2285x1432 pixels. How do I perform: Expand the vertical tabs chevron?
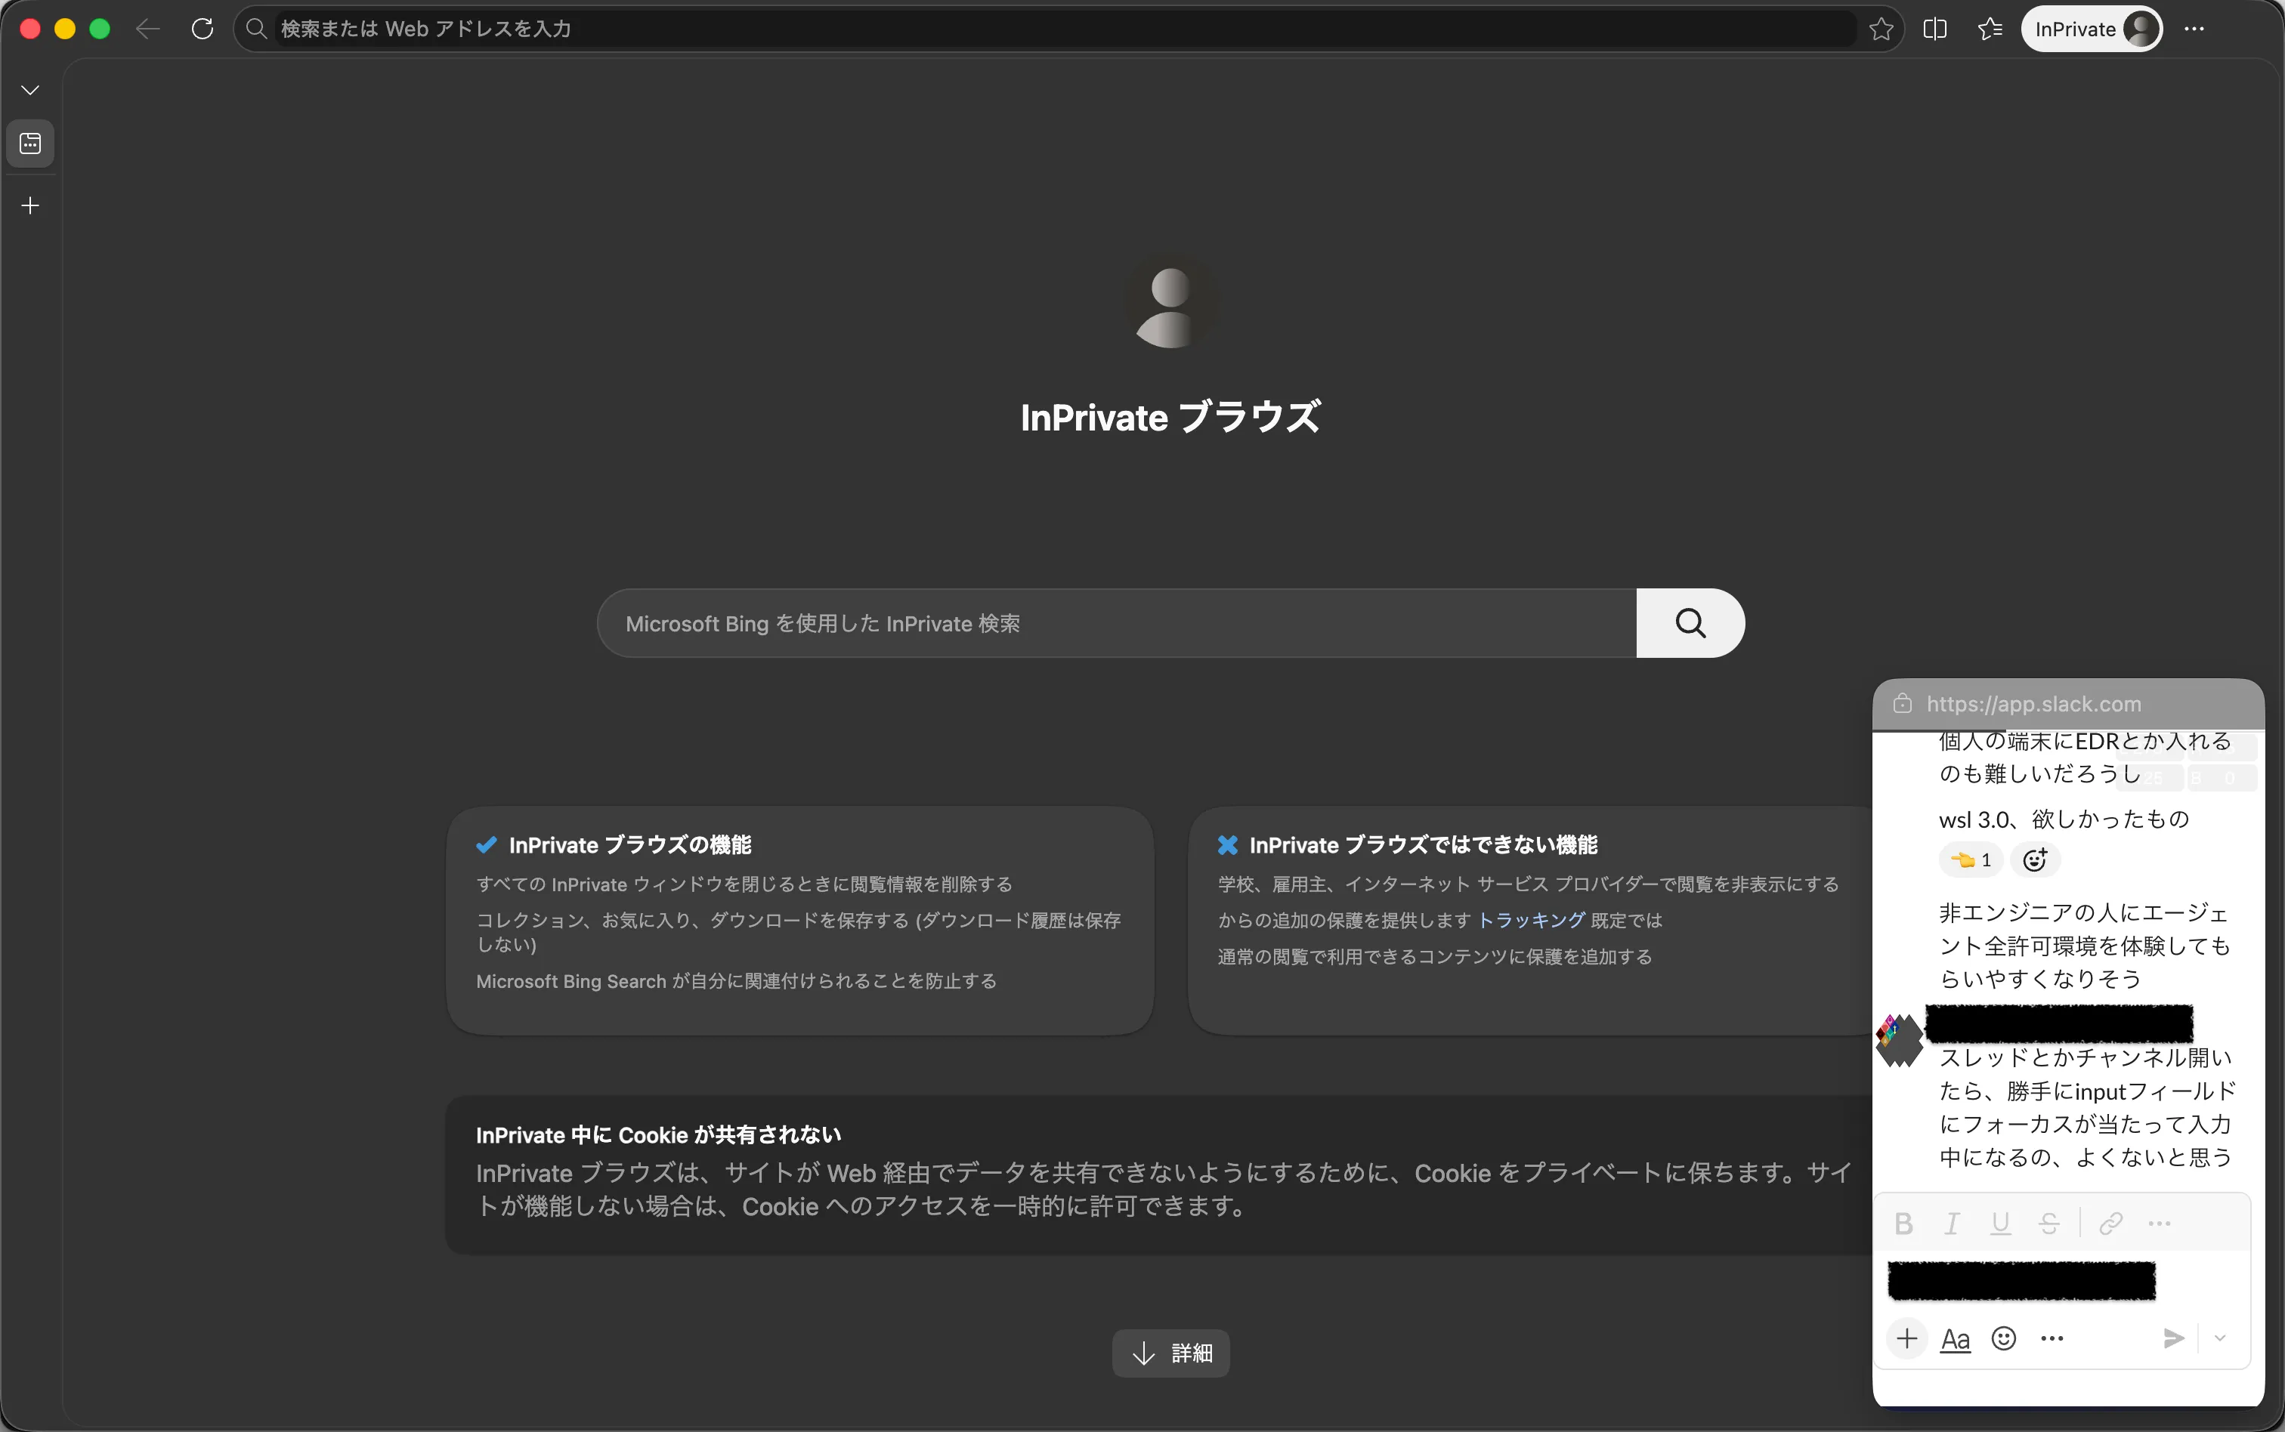click(x=30, y=90)
